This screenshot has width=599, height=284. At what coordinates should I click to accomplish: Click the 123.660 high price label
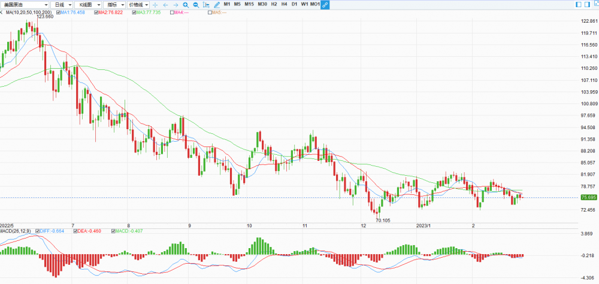45,17
